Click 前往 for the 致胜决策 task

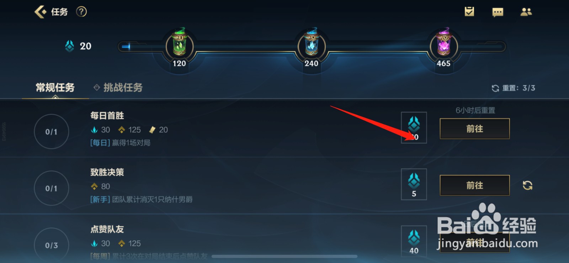point(475,185)
